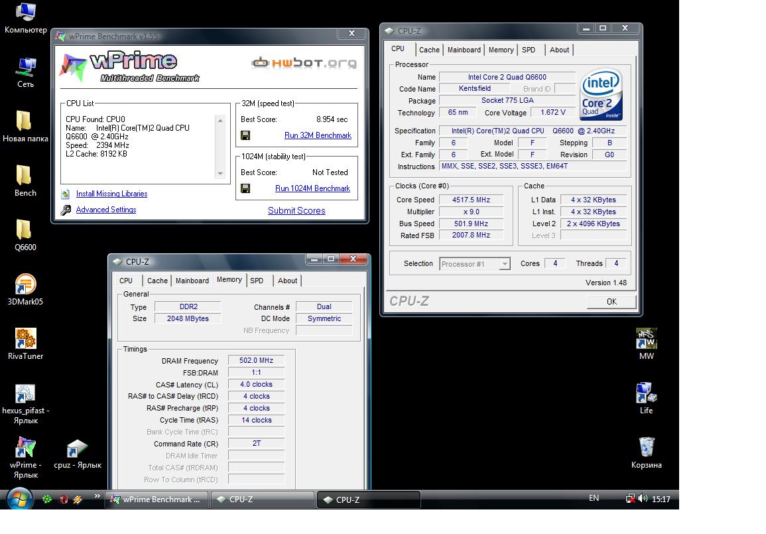Select wPrime Benchmark taskbar button
The height and width of the screenshot is (534, 766).
click(x=157, y=500)
